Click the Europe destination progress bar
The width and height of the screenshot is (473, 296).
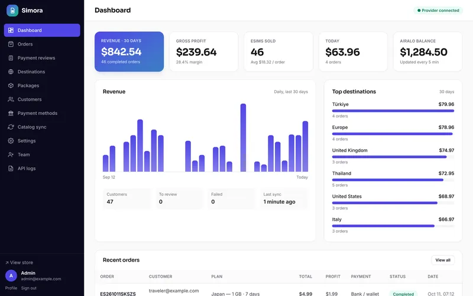click(393, 134)
